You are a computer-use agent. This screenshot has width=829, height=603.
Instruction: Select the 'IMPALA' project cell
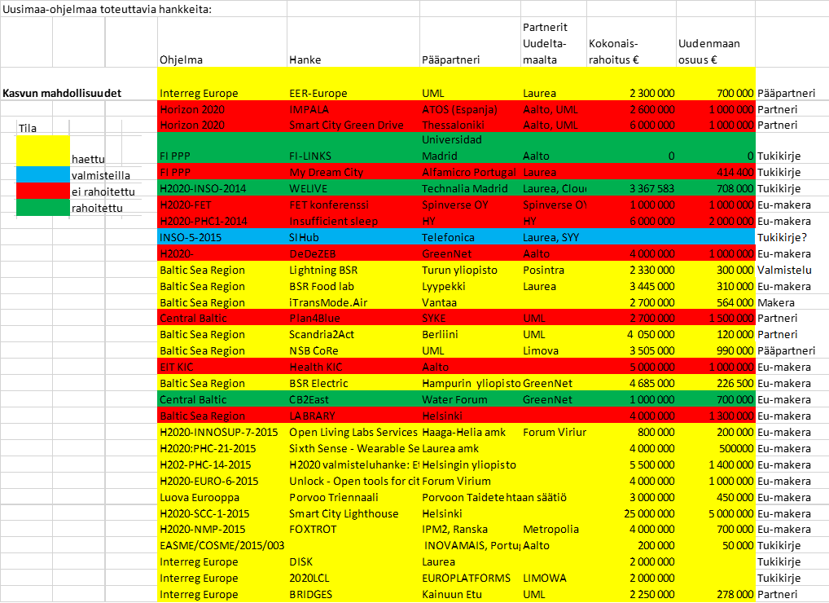pyautogui.click(x=353, y=109)
